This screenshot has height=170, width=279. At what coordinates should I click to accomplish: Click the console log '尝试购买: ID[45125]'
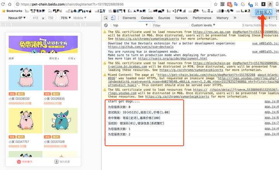[139, 113]
